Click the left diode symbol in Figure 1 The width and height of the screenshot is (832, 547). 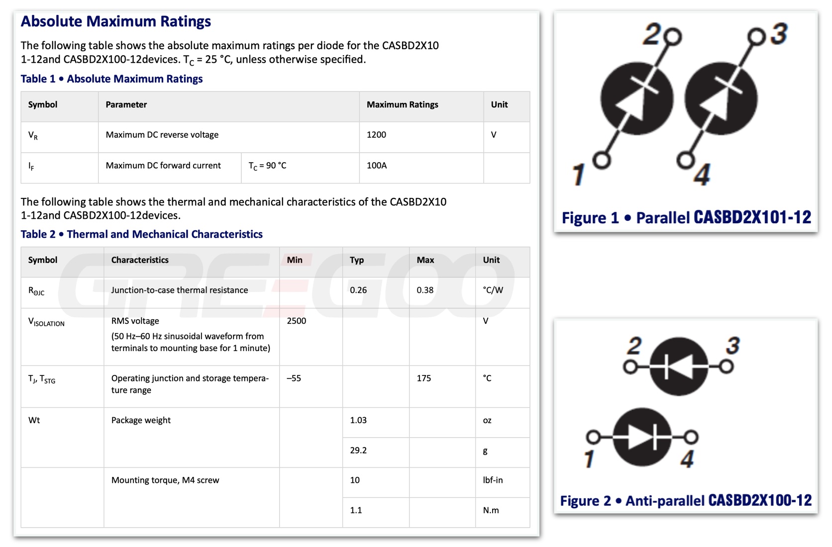coord(636,99)
